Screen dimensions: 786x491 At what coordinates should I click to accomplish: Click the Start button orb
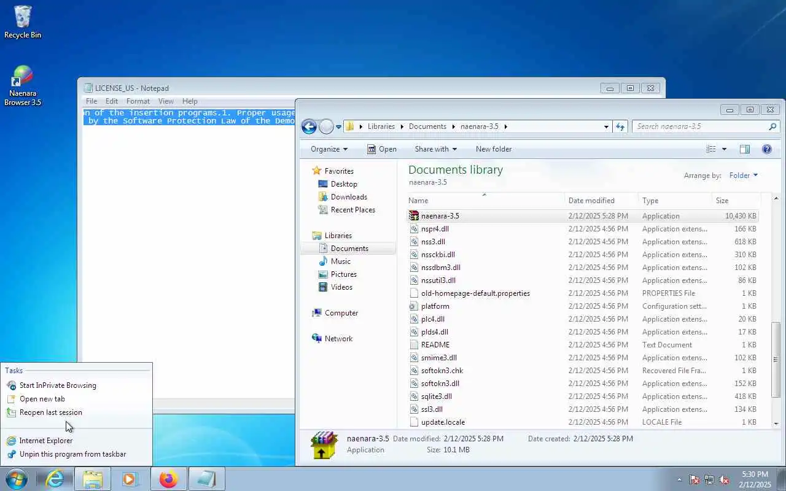coord(17,479)
